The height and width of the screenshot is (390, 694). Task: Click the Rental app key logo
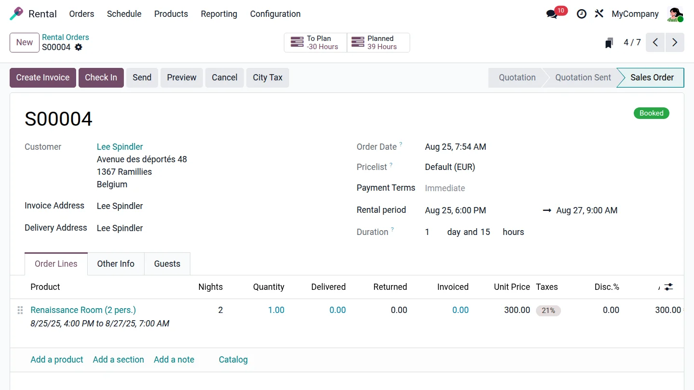(x=16, y=14)
